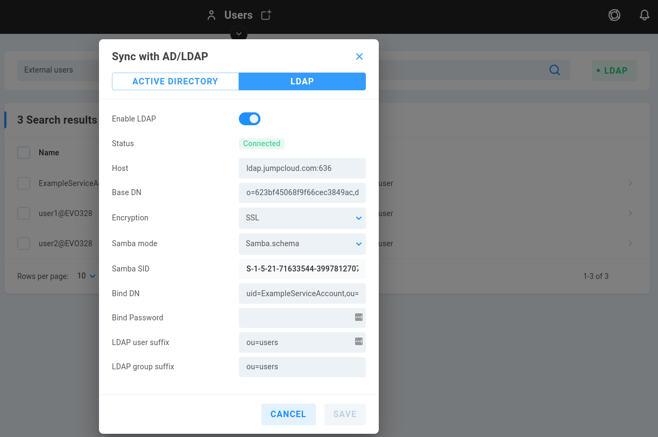Click the Bind Password field
The height and width of the screenshot is (437, 658).
(x=302, y=318)
